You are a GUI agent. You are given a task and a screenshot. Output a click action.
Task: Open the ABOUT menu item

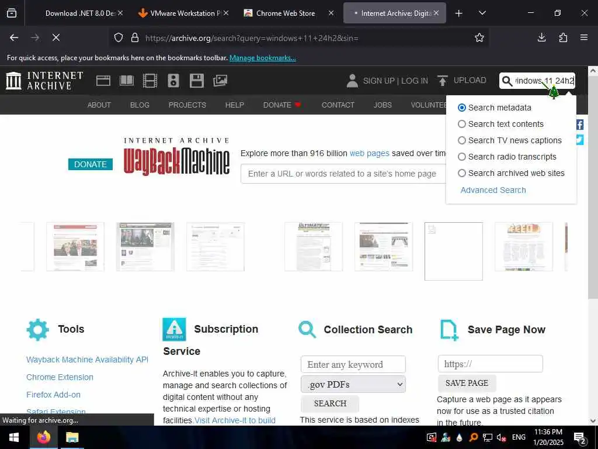click(x=99, y=105)
